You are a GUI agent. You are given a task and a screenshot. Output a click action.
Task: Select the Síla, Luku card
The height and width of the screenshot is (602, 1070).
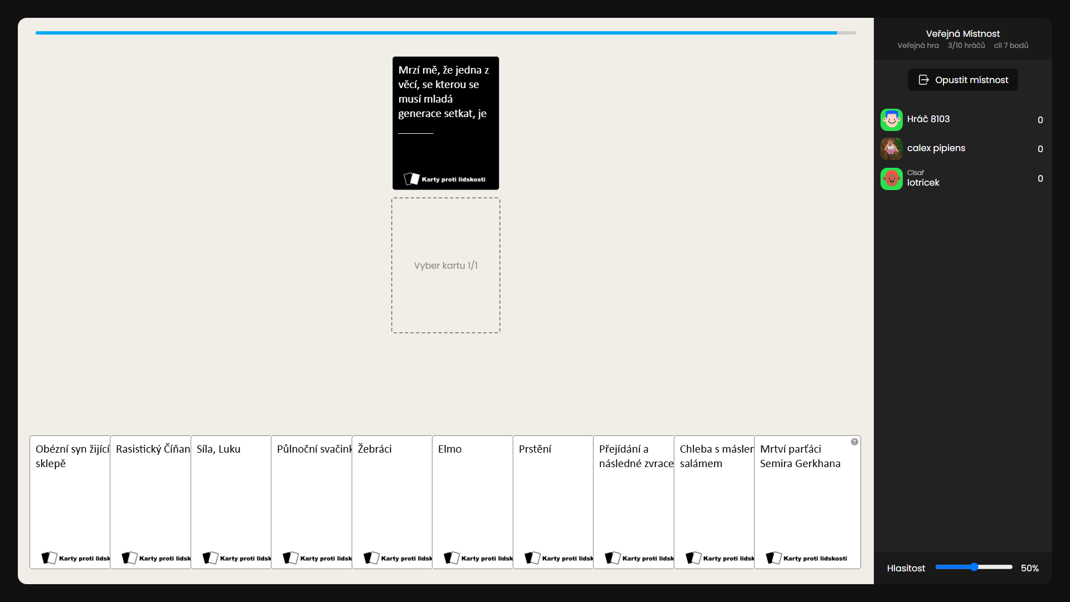coord(230,502)
